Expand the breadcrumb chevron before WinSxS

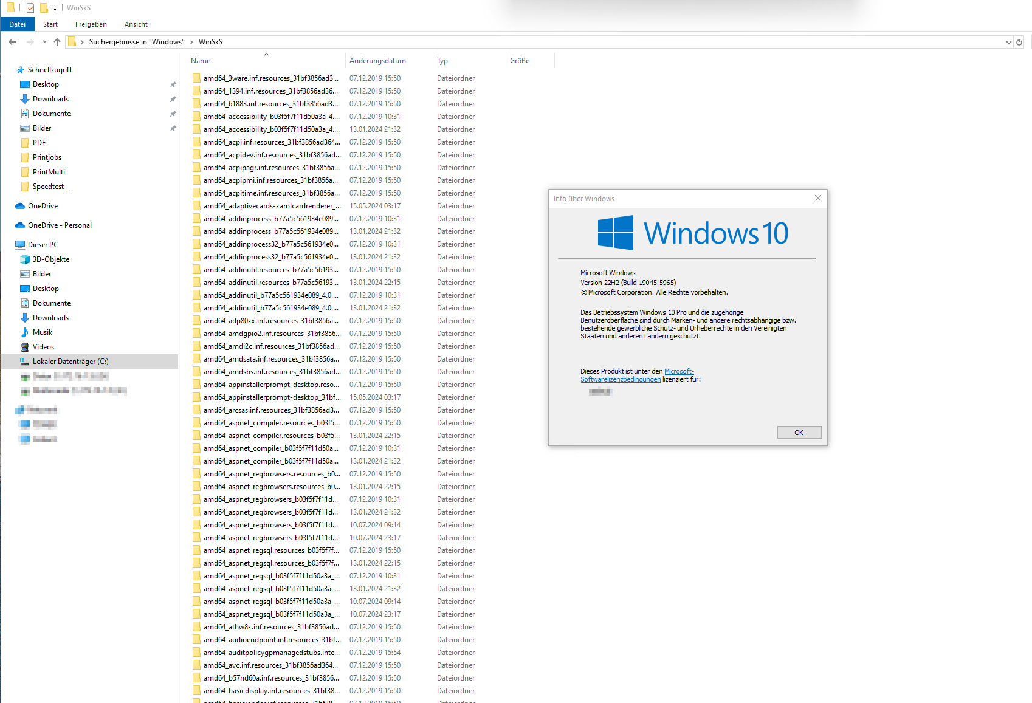[191, 42]
